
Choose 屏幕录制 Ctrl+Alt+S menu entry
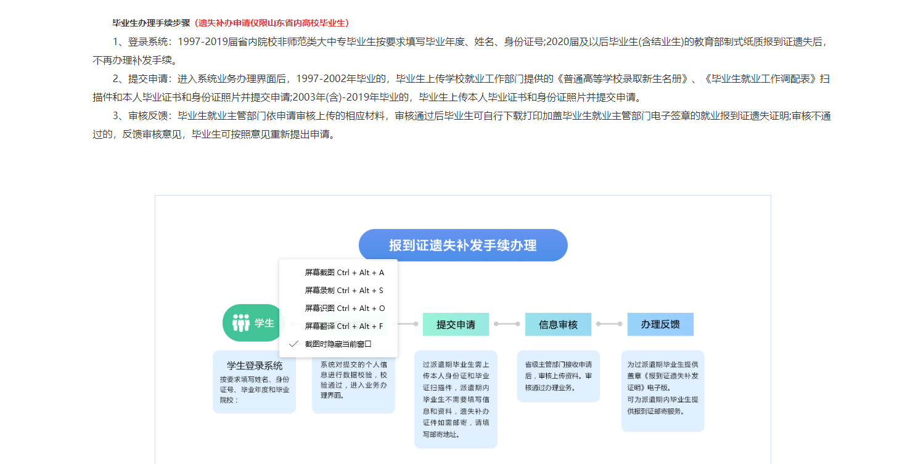344,290
